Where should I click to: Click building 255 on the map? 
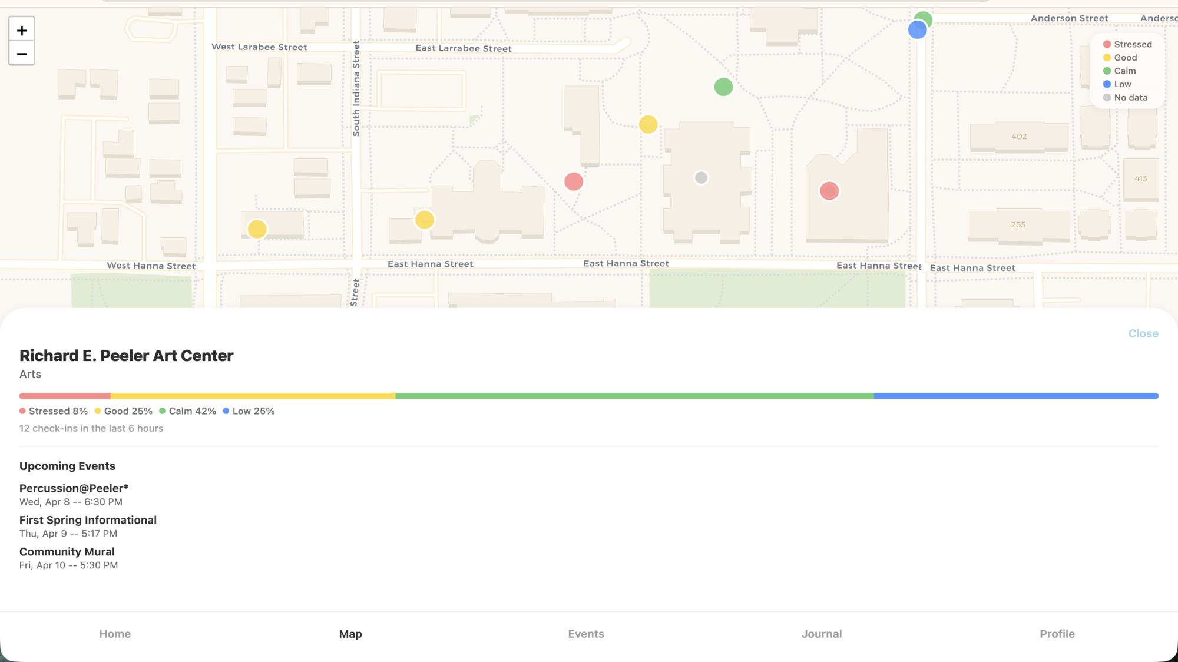click(1018, 225)
